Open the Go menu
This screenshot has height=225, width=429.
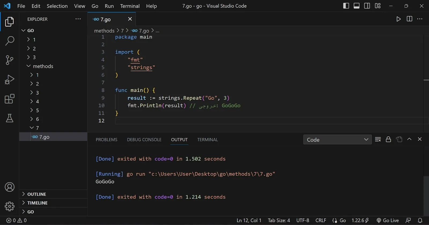[95, 6]
